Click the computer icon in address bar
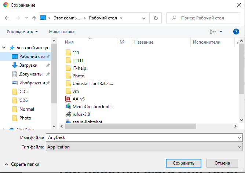The image size is (245, 173). pos(43,18)
